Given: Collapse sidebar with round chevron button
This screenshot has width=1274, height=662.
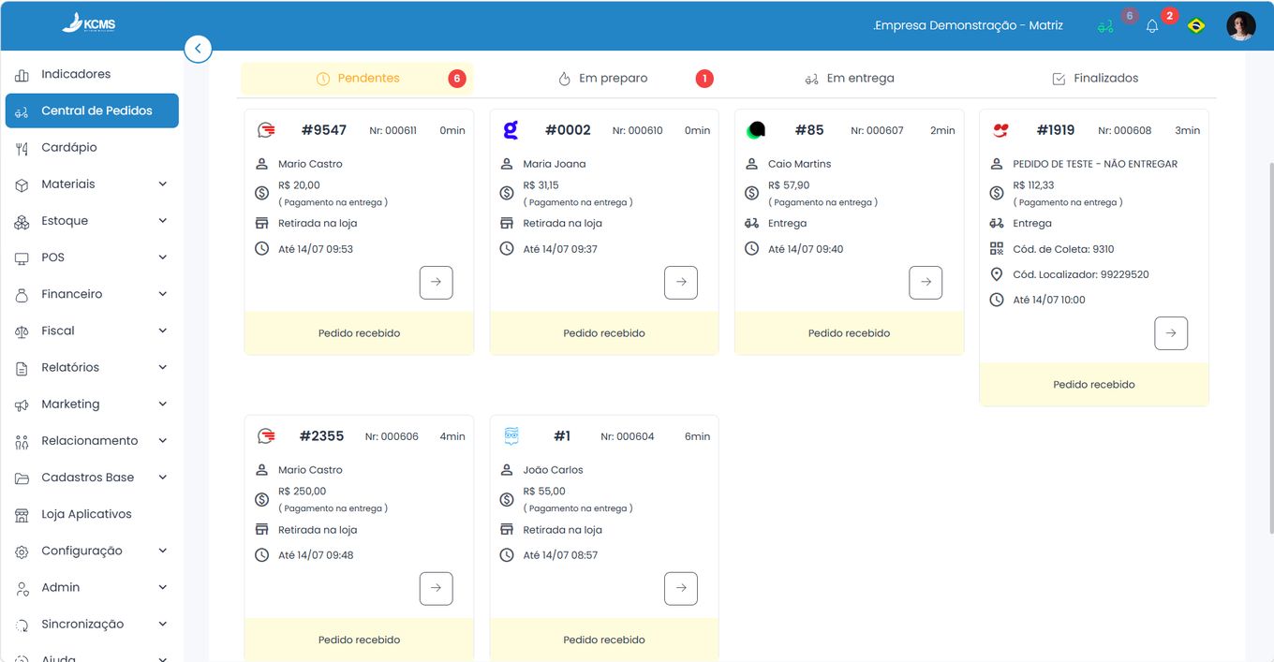Looking at the screenshot, I should [x=198, y=49].
